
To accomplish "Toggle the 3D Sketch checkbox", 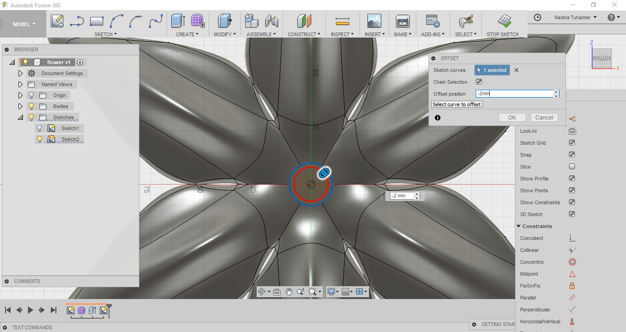I will pyautogui.click(x=572, y=214).
